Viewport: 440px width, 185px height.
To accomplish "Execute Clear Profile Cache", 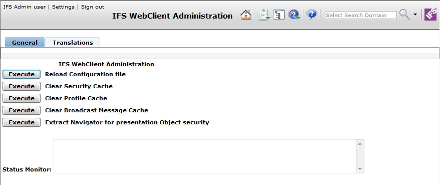I will coord(22,98).
